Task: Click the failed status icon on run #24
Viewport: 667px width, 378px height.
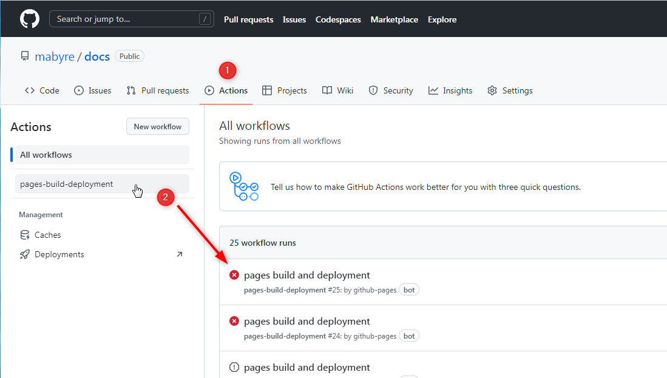Action: 234,321
